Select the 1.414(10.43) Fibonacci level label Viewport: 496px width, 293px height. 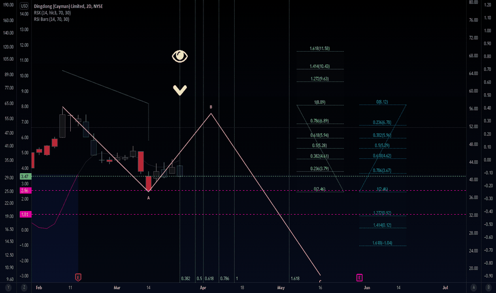[319, 66]
